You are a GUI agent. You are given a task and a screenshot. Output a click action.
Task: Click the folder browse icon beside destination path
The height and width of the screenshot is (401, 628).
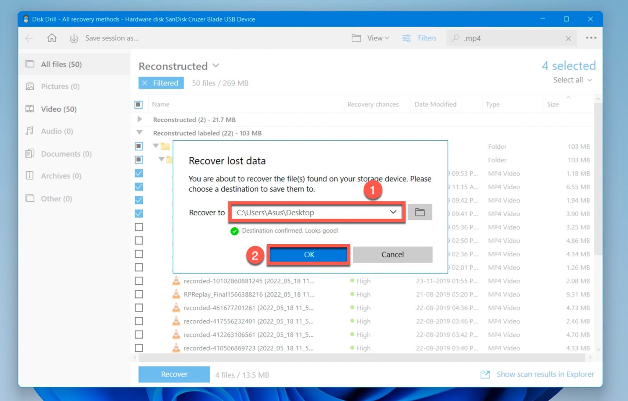click(x=420, y=212)
